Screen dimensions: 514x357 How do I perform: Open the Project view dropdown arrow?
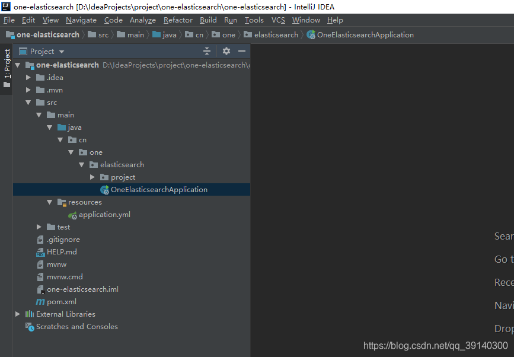pyautogui.click(x=62, y=52)
